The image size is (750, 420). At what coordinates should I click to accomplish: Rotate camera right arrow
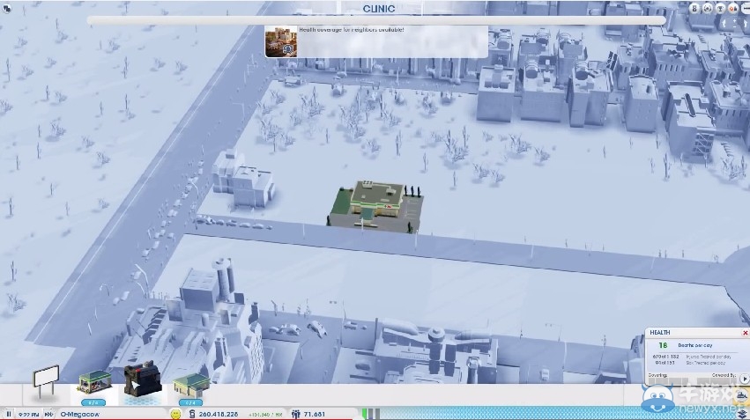coord(746,23)
